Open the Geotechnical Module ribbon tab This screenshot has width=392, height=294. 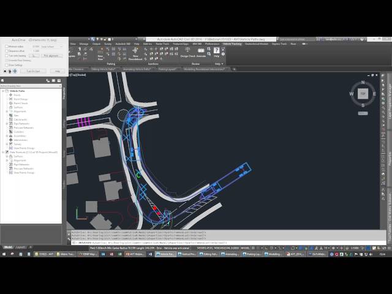pos(257,43)
